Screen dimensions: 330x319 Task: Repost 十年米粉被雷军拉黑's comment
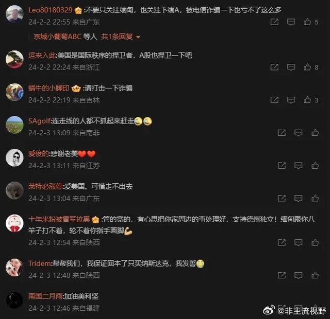point(282,242)
